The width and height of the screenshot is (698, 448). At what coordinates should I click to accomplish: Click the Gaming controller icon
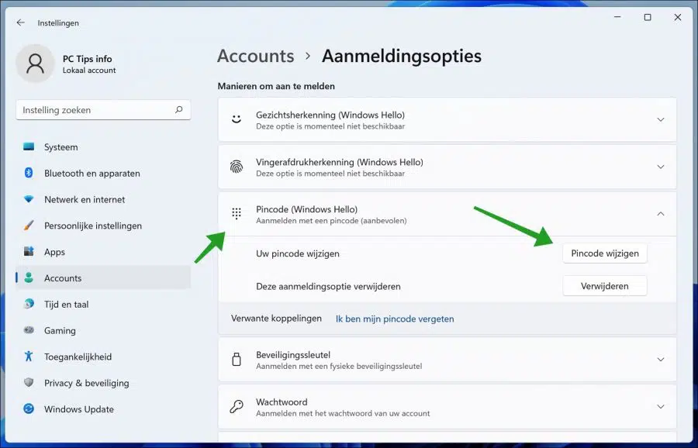(29, 330)
